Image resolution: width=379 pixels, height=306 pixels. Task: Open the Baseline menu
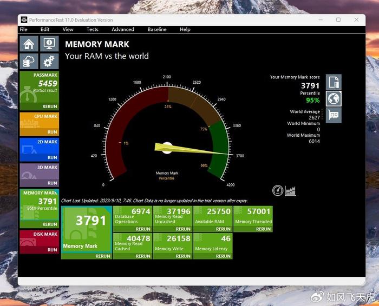(157, 29)
